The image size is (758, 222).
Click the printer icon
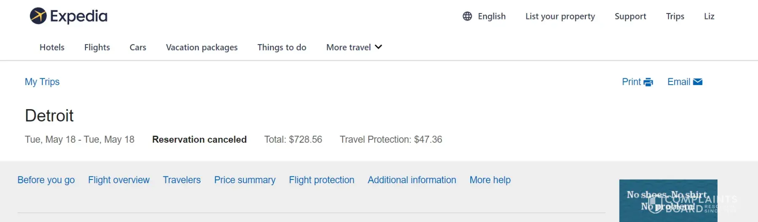[648, 82]
